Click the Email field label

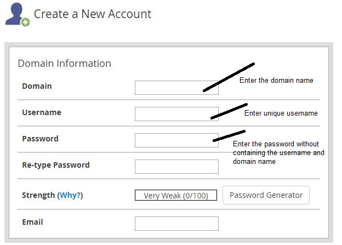(x=32, y=222)
